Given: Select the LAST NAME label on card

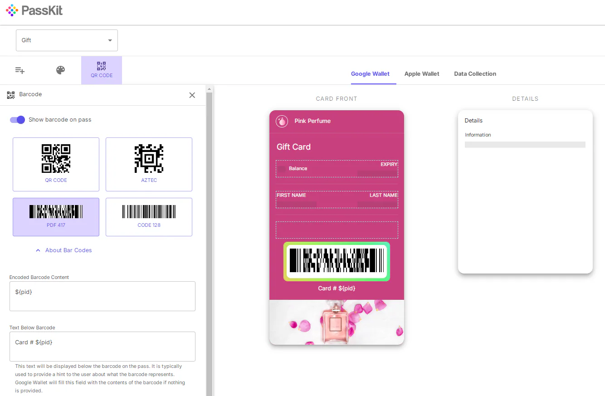Looking at the screenshot, I should point(383,195).
